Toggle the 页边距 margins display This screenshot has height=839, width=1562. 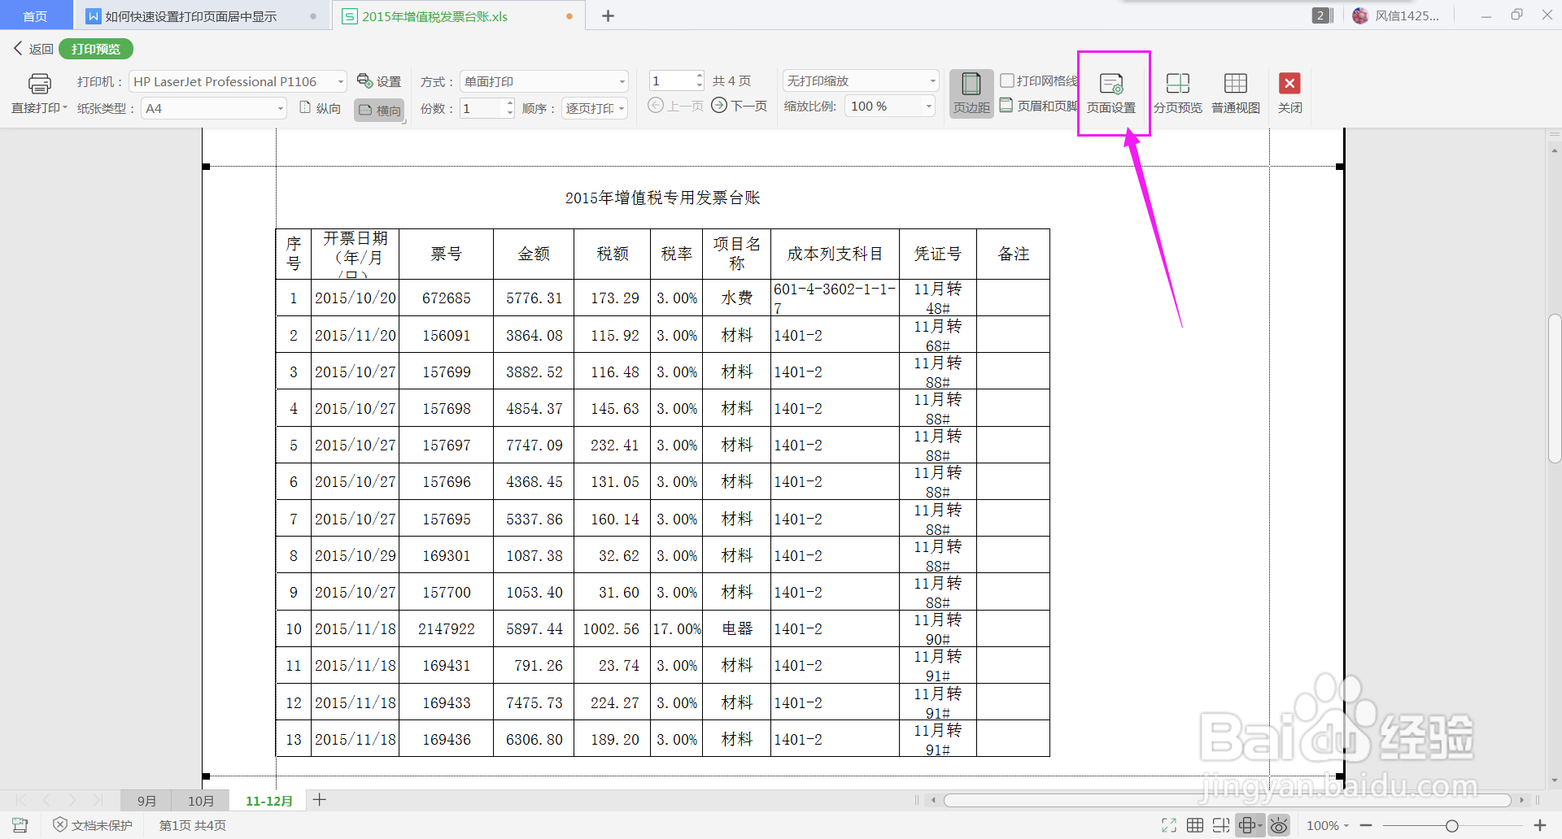[971, 92]
